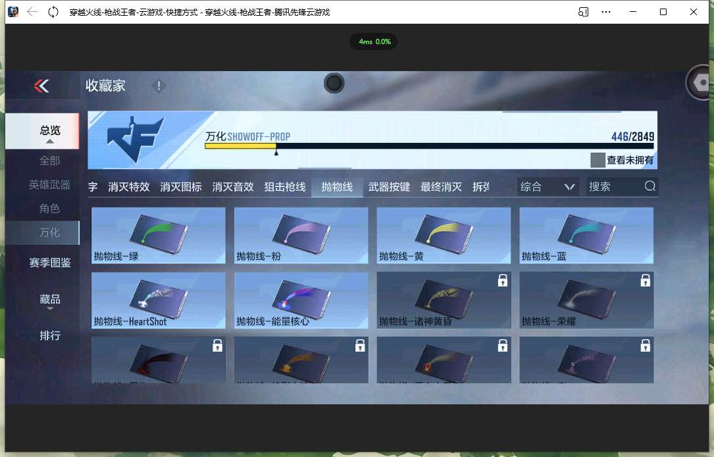
Task: Switch to the 消灭特效 tab
Action: (x=129, y=187)
